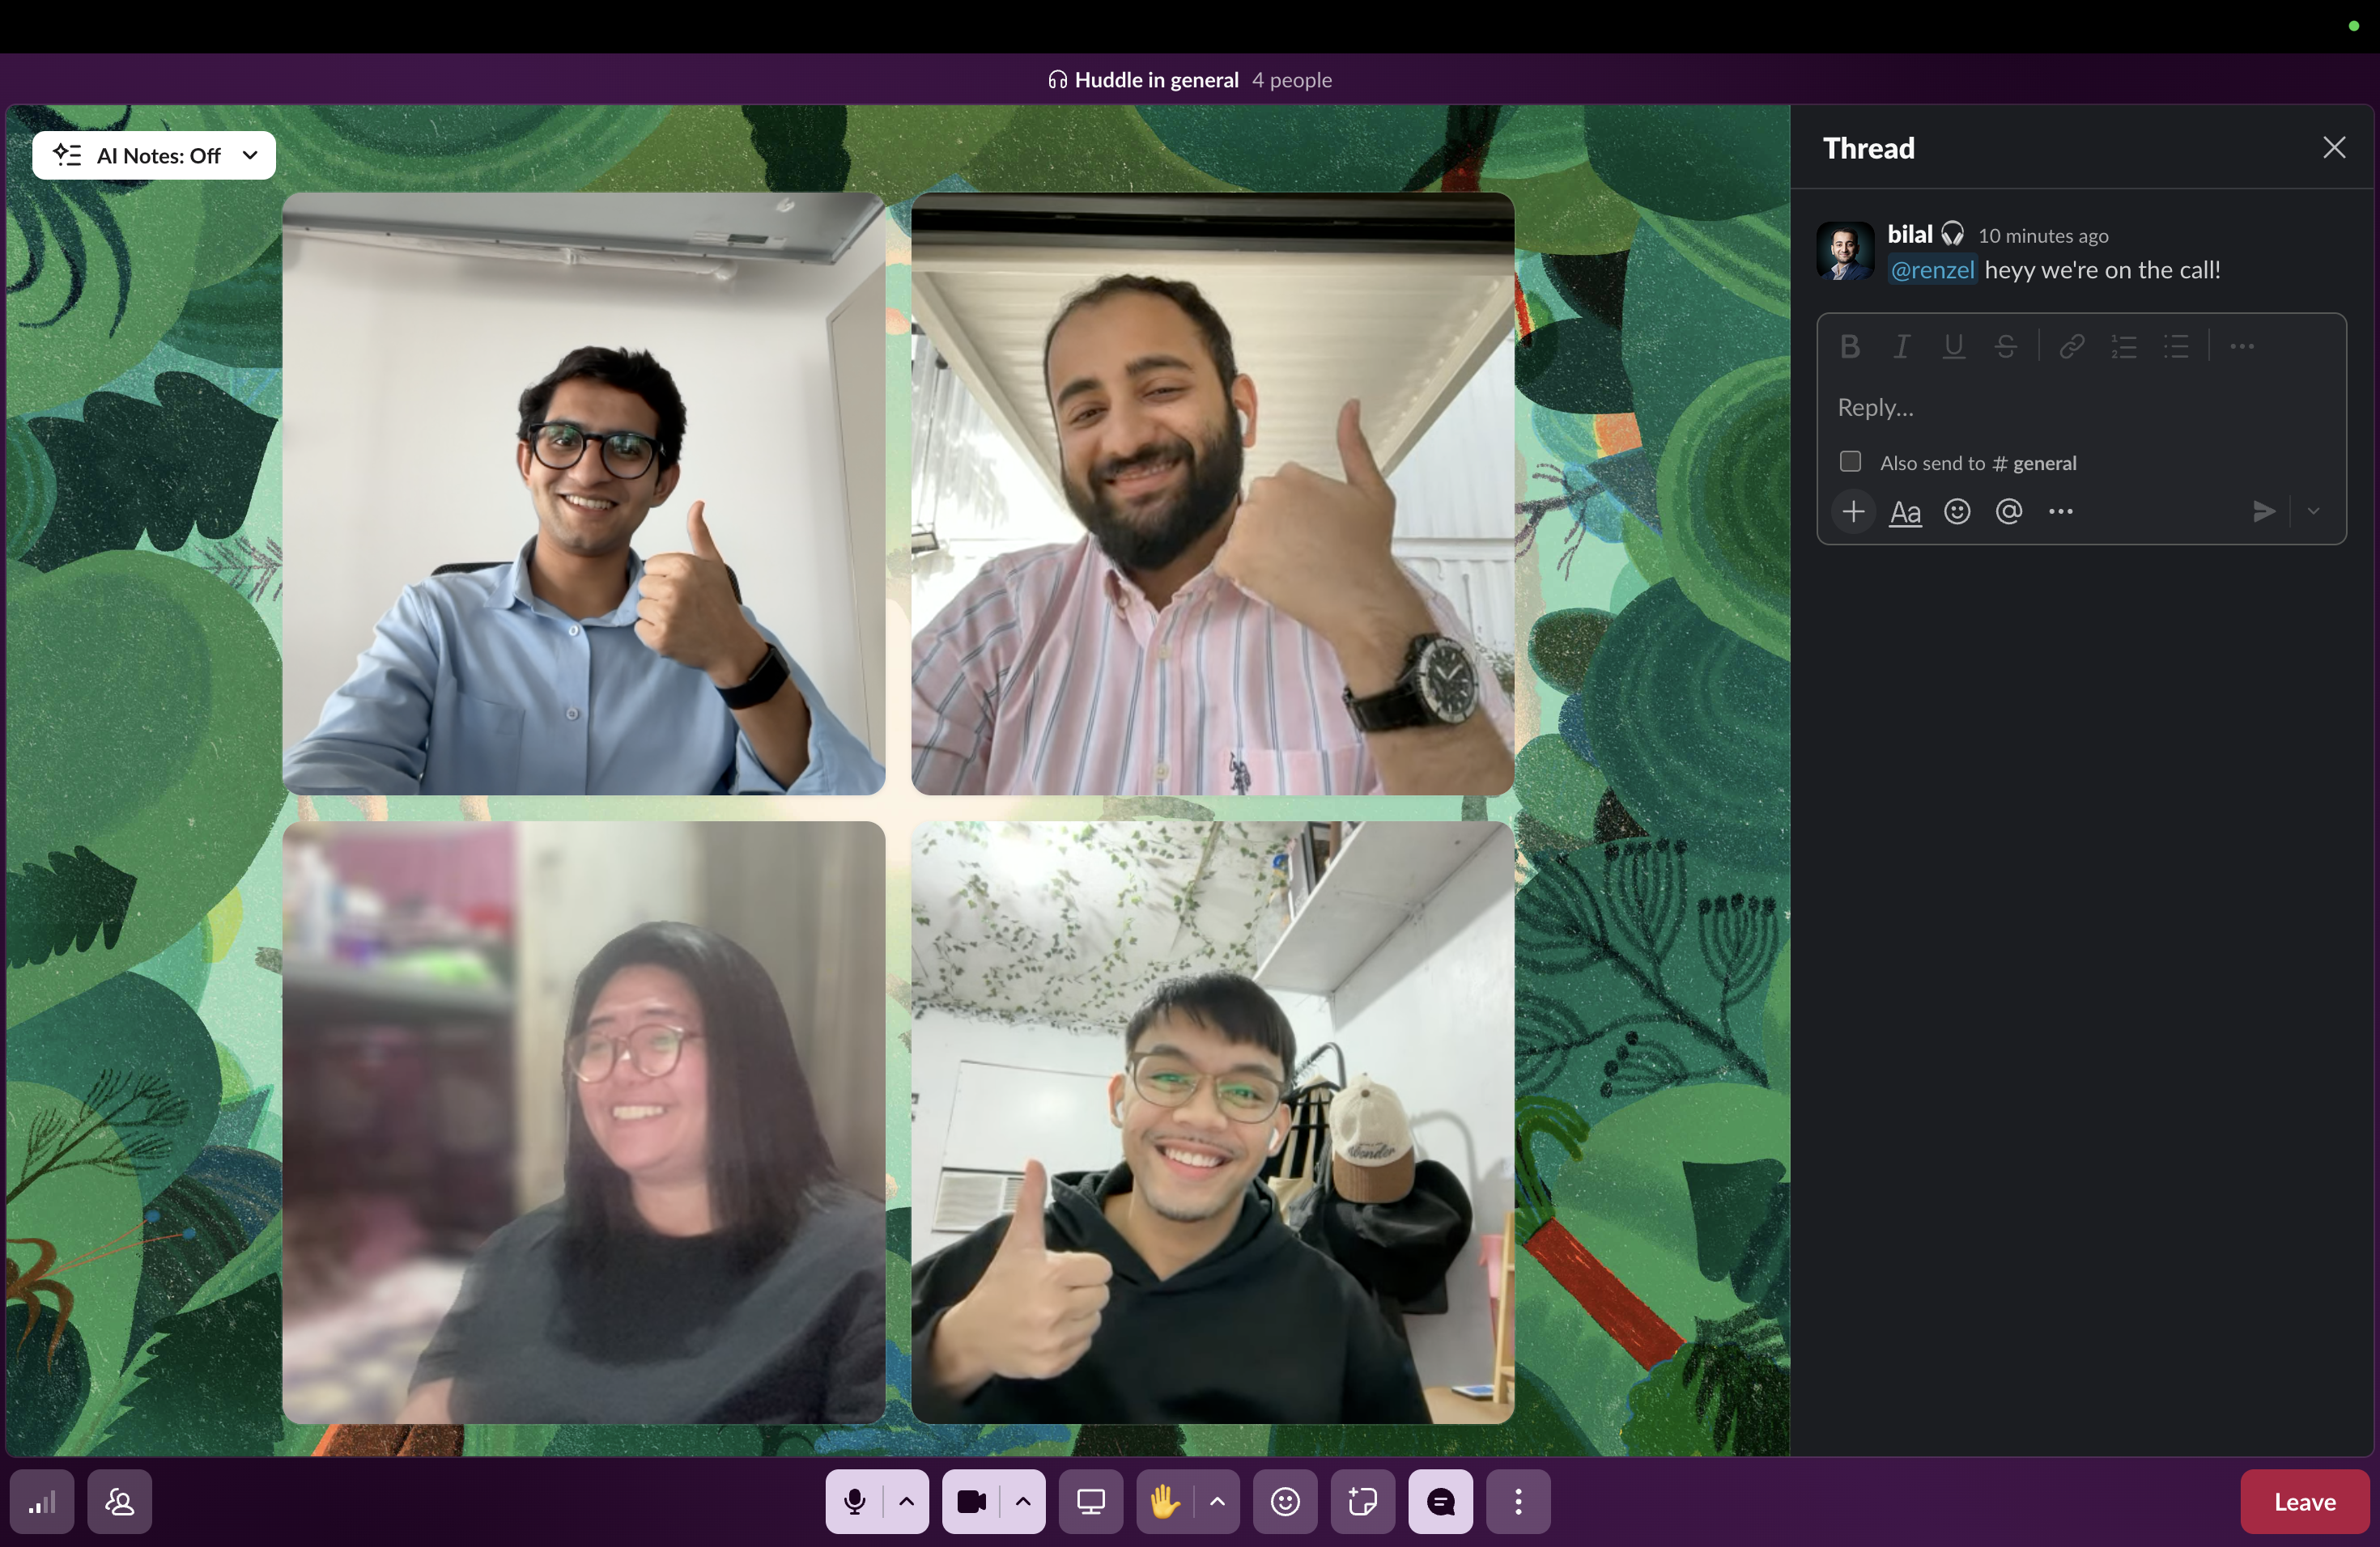Insert a link in reply
The height and width of the screenshot is (1547, 2380).
pos(2071,347)
